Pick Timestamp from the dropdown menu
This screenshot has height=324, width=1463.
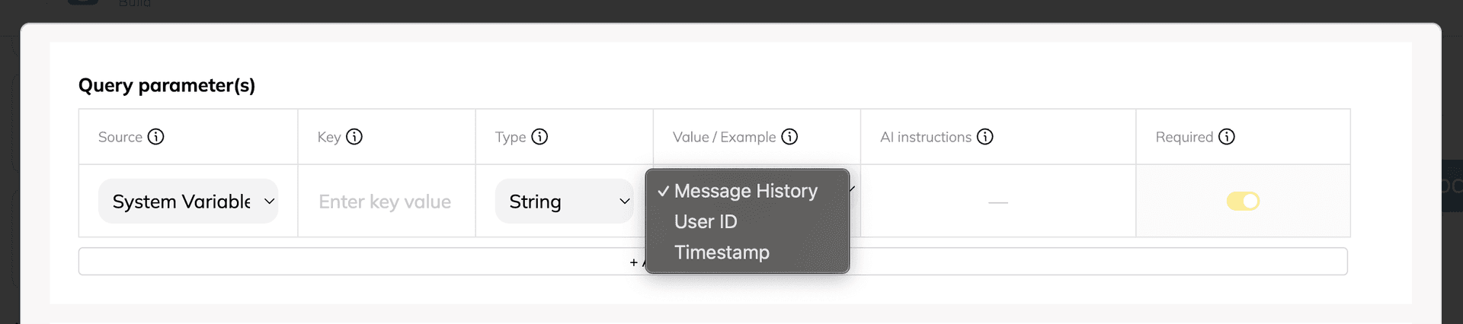[x=722, y=253]
